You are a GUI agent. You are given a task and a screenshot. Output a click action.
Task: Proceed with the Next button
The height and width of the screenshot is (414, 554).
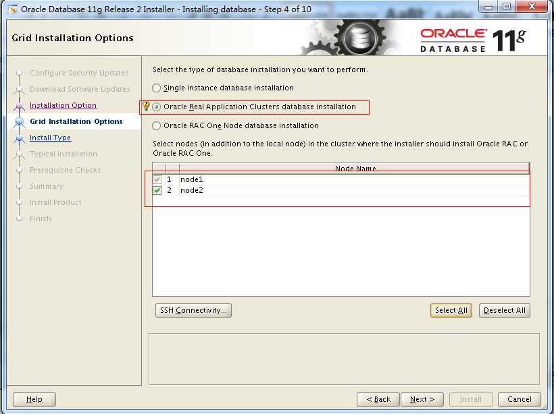(422, 400)
